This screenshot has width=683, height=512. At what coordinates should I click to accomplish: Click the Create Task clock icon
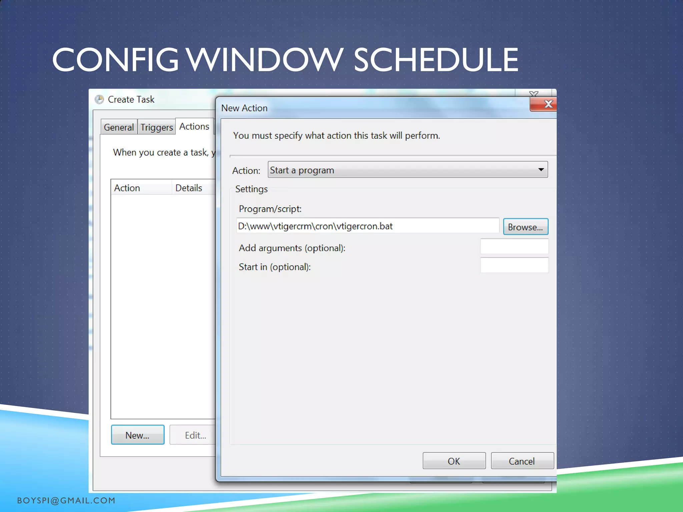(x=99, y=99)
